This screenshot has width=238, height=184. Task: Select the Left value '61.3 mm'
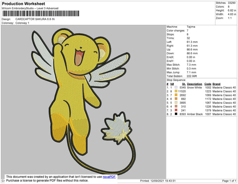click(x=192, y=42)
